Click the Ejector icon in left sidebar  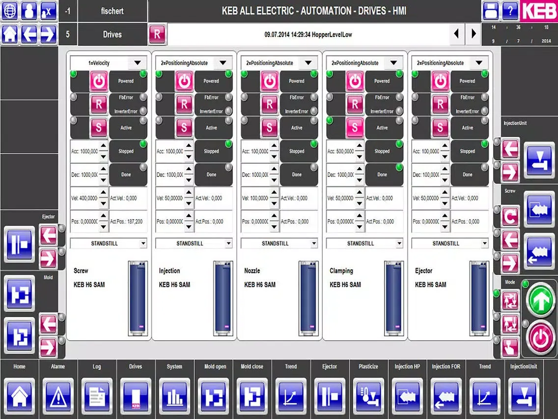(x=20, y=244)
